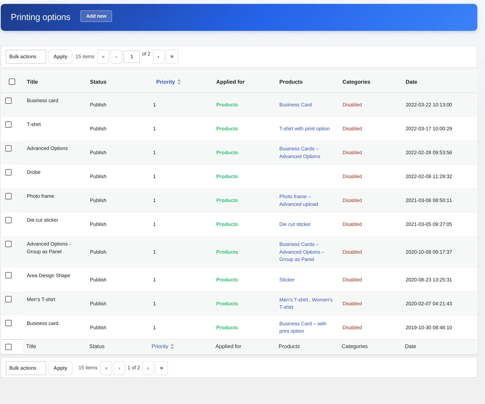Go to last page in bottom pagination
485x404 pixels.
(x=162, y=368)
